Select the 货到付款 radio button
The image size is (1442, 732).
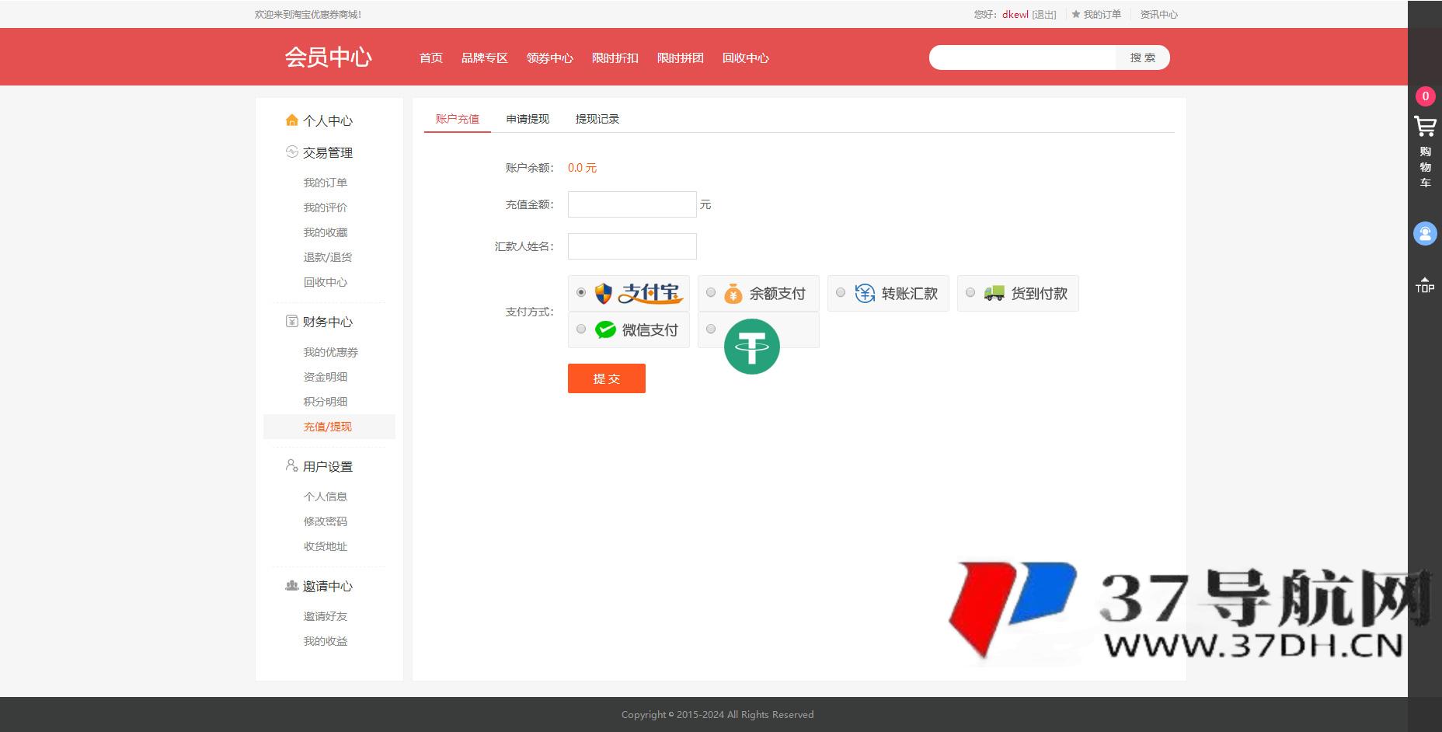(970, 292)
